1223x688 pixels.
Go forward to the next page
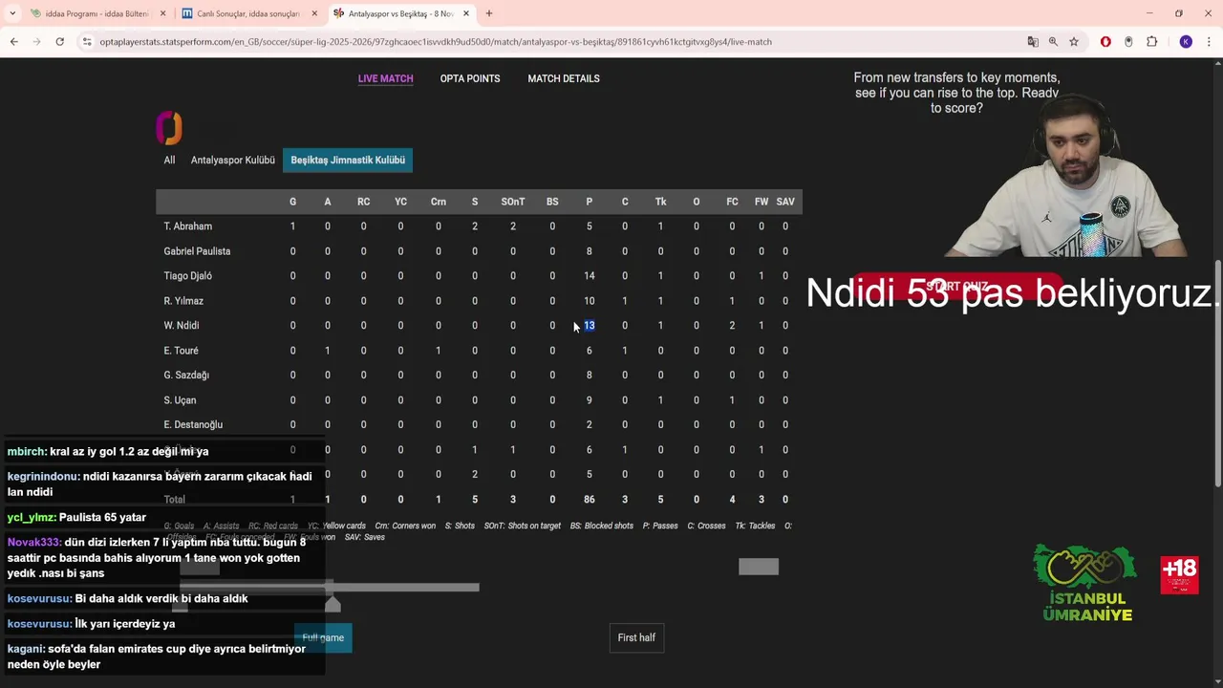(x=36, y=42)
